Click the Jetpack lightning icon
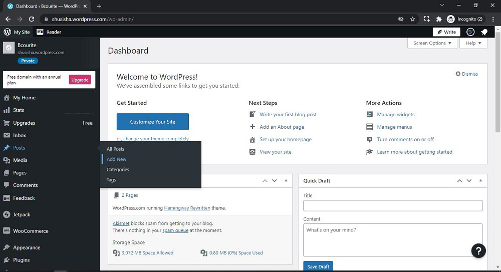The image size is (501, 272). pyautogui.click(x=7, y=214)
